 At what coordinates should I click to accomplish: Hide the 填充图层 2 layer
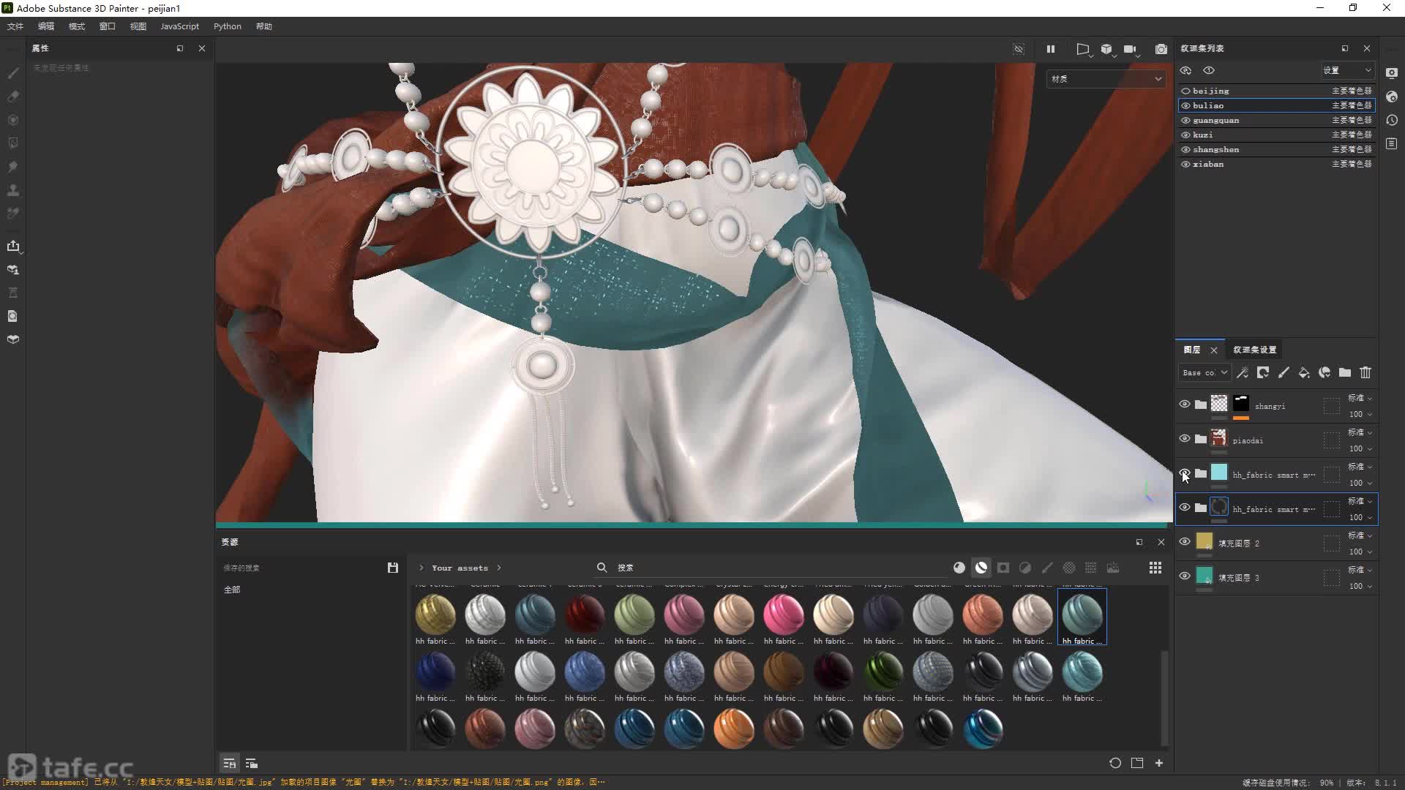click(x=1185, y=542)
